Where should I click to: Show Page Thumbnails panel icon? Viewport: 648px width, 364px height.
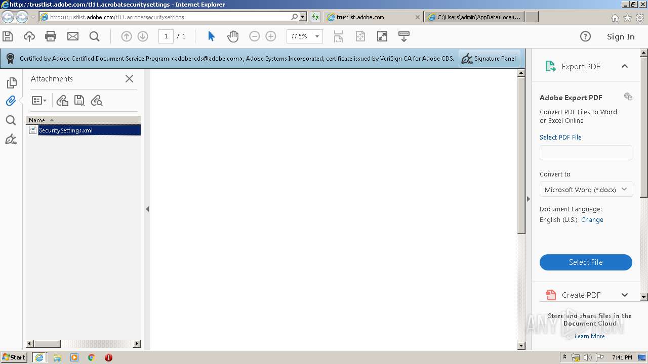coord(11,83)
